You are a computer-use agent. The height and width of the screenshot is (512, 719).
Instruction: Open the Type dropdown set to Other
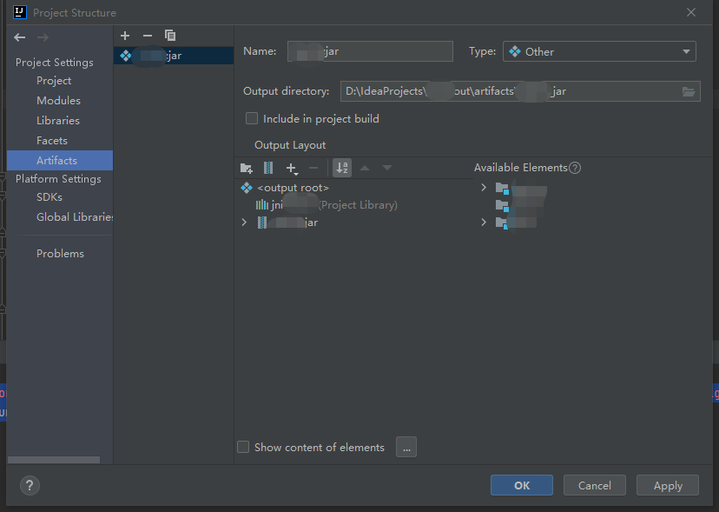(x=599, y=51)
